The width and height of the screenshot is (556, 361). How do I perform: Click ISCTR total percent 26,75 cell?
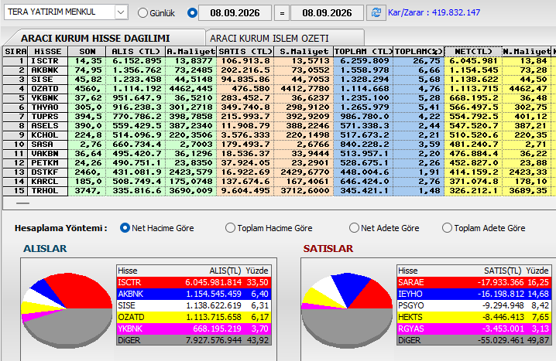[x=419, y=61]
